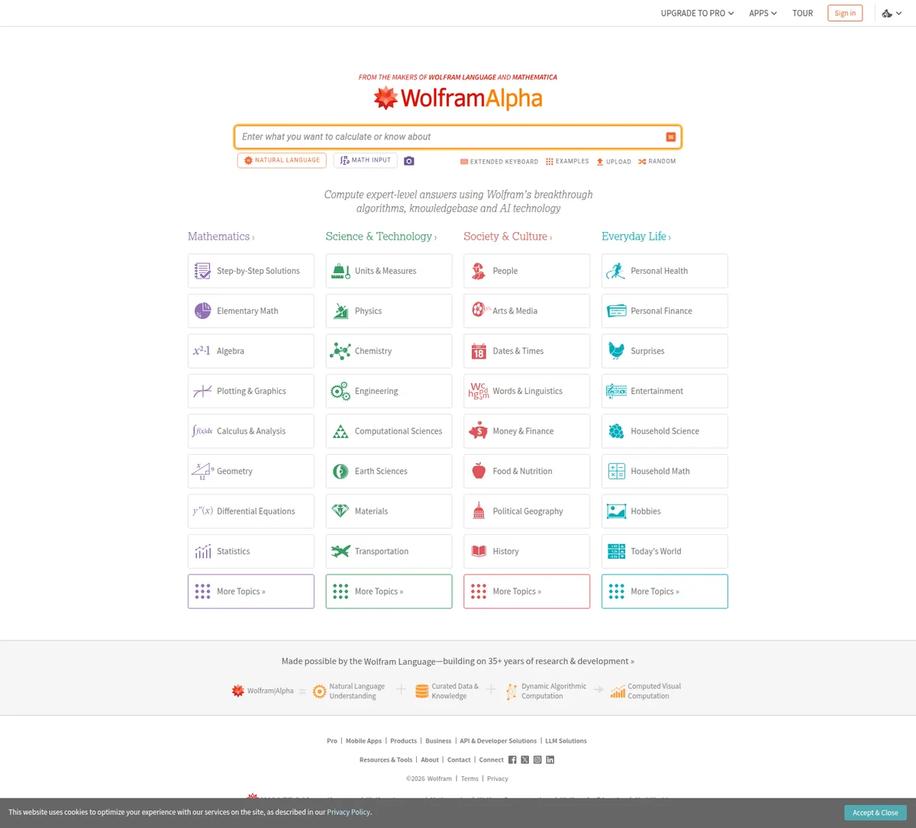Viewport: 916px width, 828px height.
Task: Show the Extended Keyboard
Action: [x=498, y=161]
